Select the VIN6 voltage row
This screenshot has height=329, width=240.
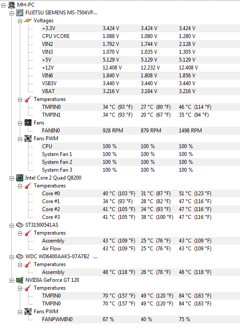(x=141, y=76)
